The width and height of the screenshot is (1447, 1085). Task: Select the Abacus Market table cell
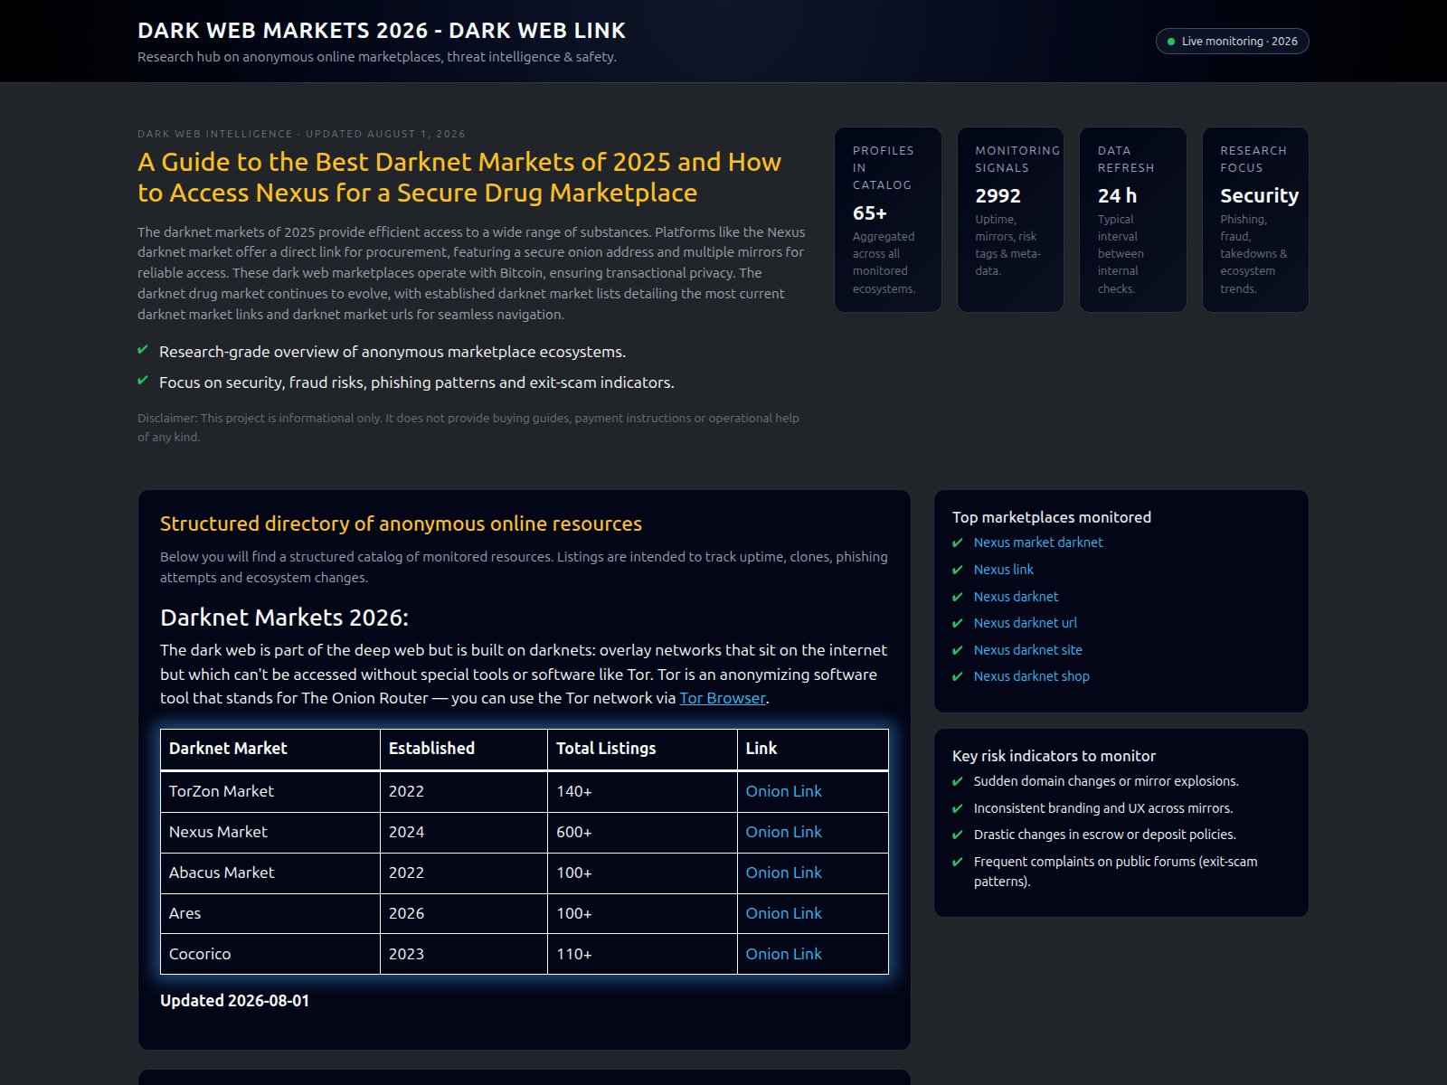tap(270, 873)
